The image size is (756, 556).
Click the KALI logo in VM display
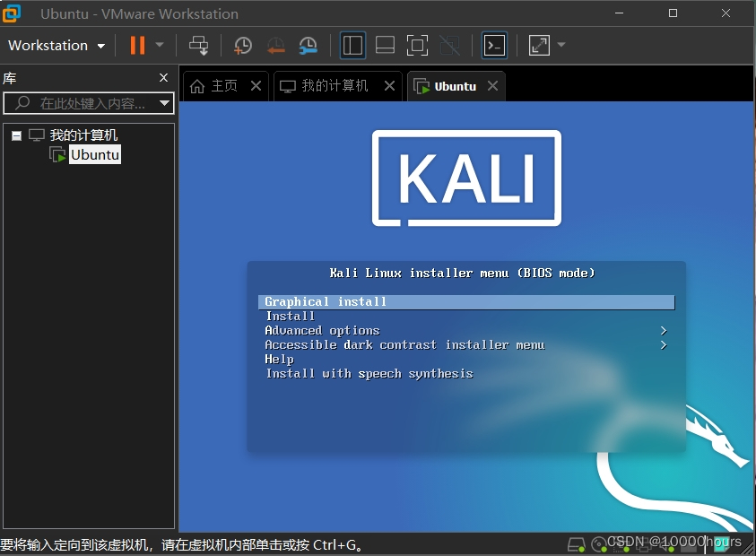[466, 178]
